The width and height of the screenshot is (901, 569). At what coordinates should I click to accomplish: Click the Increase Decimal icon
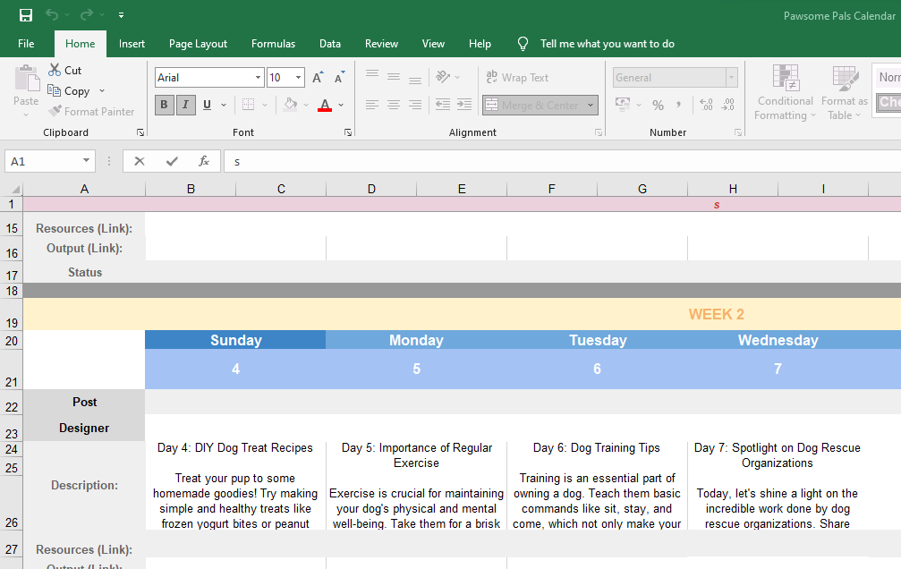tap(706, 105)
